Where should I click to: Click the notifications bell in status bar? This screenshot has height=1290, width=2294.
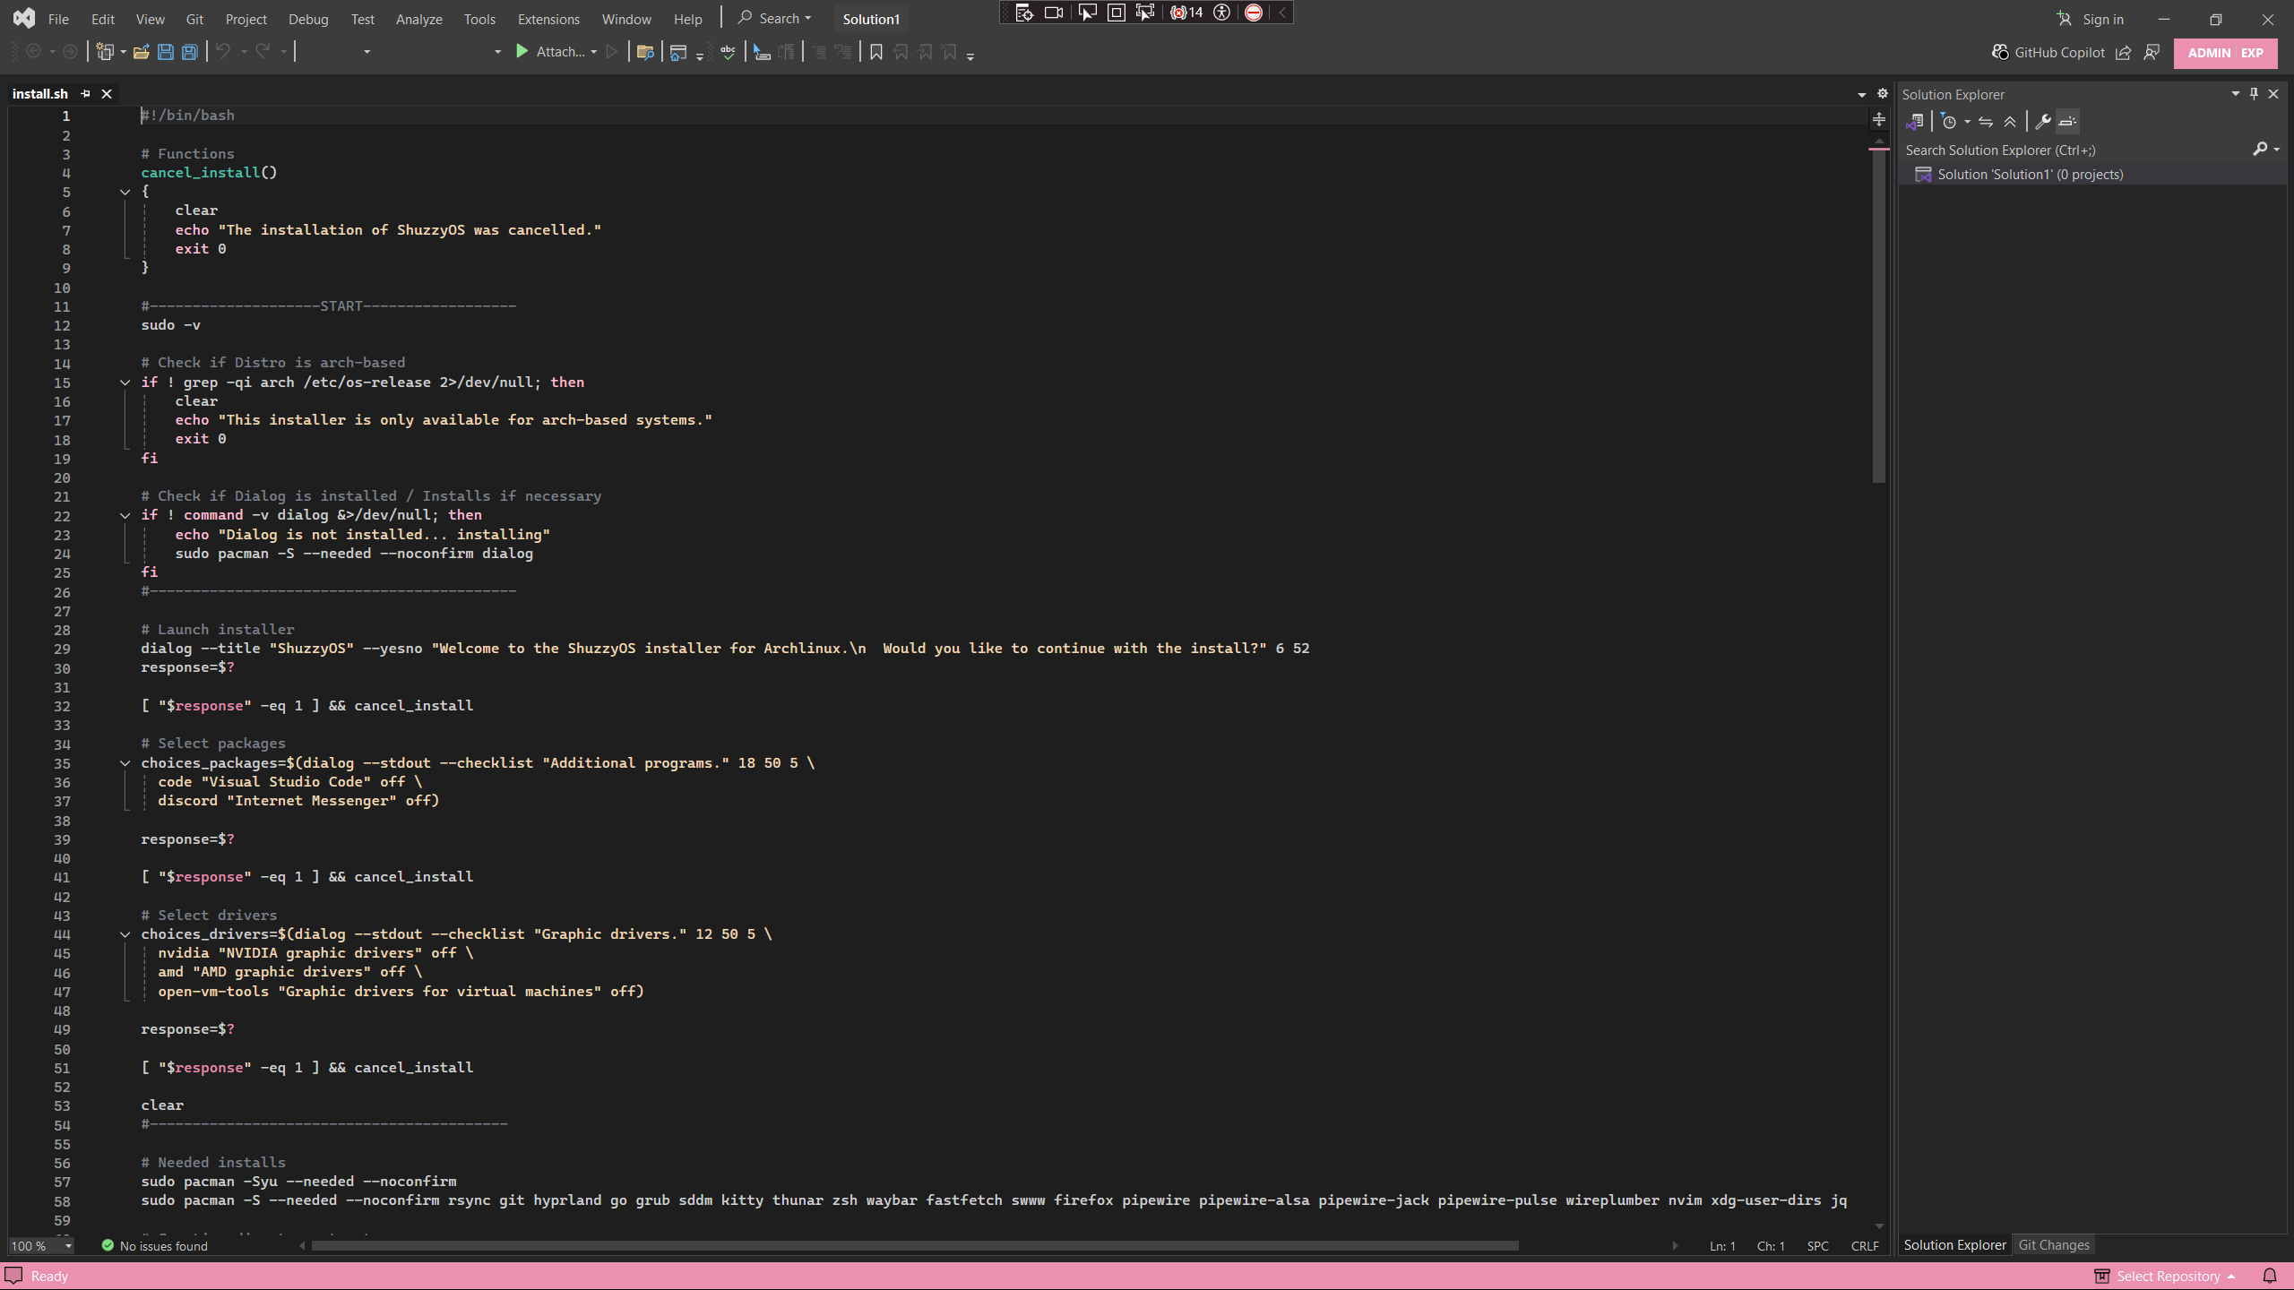[x=2270, y=1276]
